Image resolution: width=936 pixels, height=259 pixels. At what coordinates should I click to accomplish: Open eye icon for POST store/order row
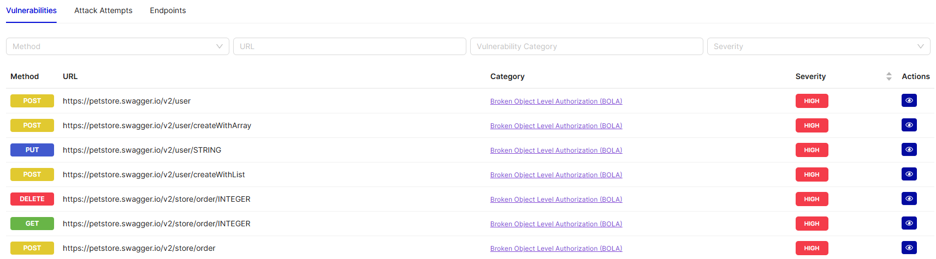click(x=909, y=248)
